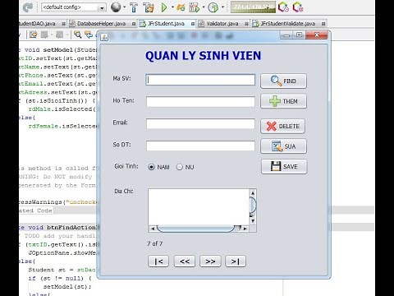The width and height of the screenshot is (394, 296).
Task: Click the Java icon in dialog title bar
Action: coord(104,37)
